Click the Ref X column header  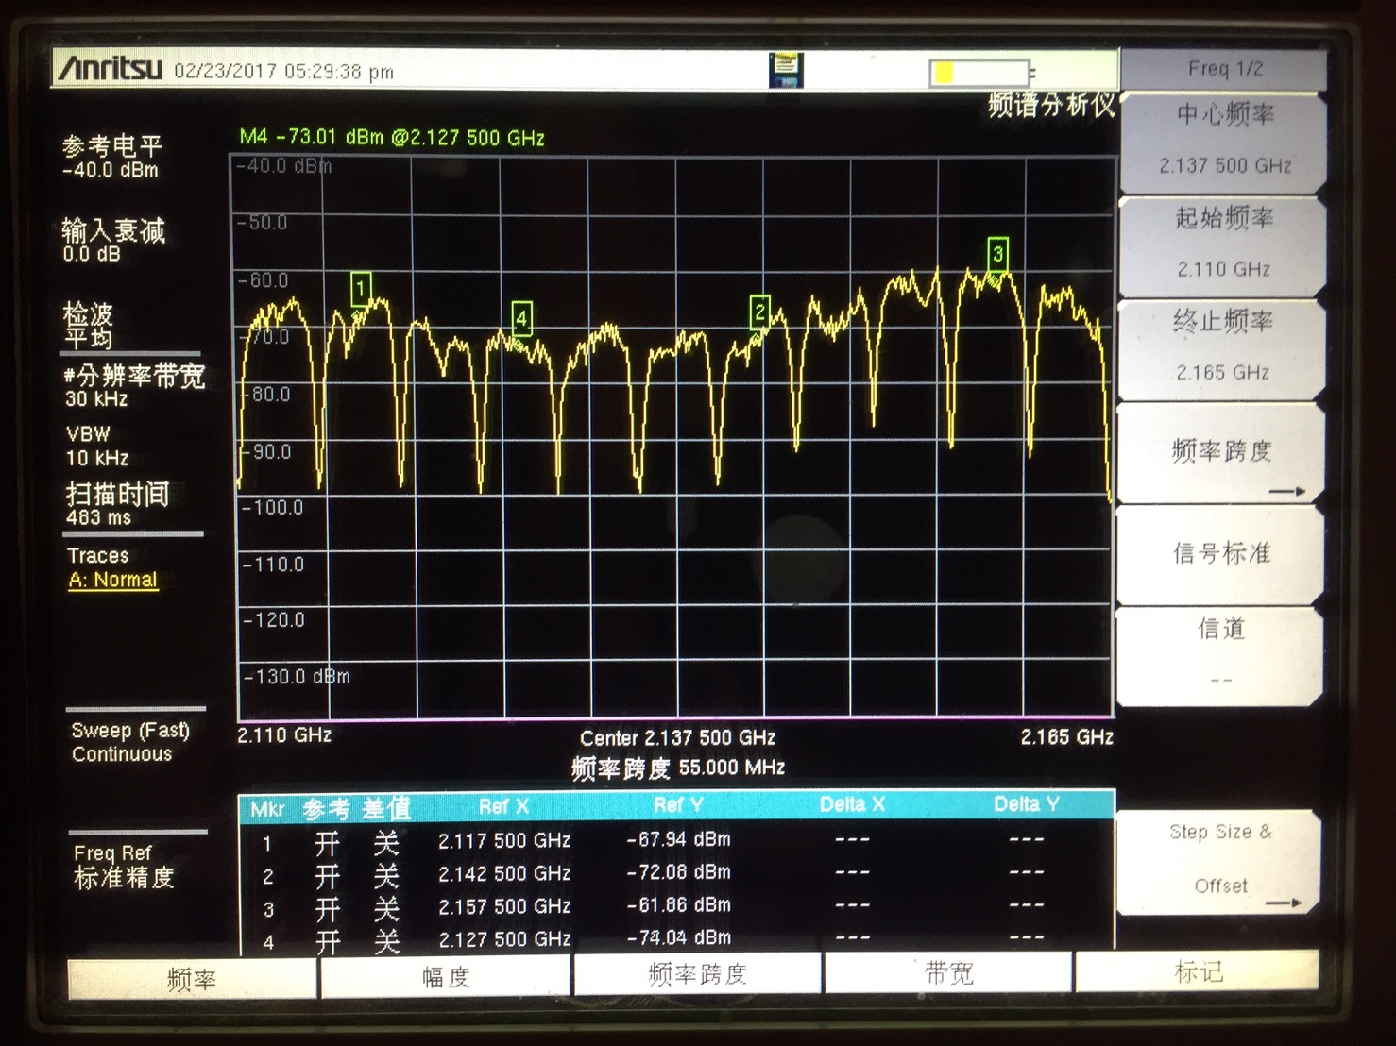503,806
